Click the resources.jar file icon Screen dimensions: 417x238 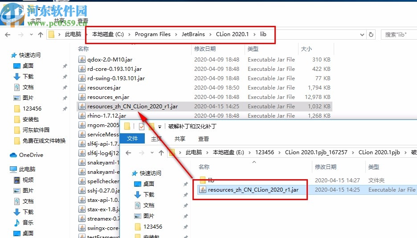tap(82, 87)
